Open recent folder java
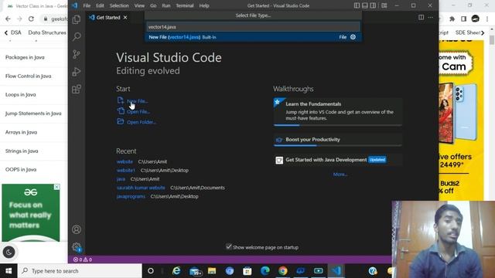The width and height of the screenshot is (495, 278). pyautogui.click(x=121, y=178)
